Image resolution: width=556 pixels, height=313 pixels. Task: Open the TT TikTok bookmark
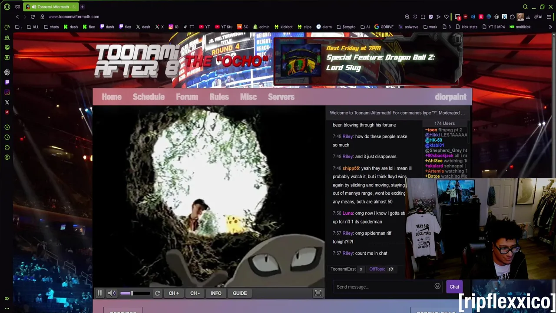(x=189, y=27)
